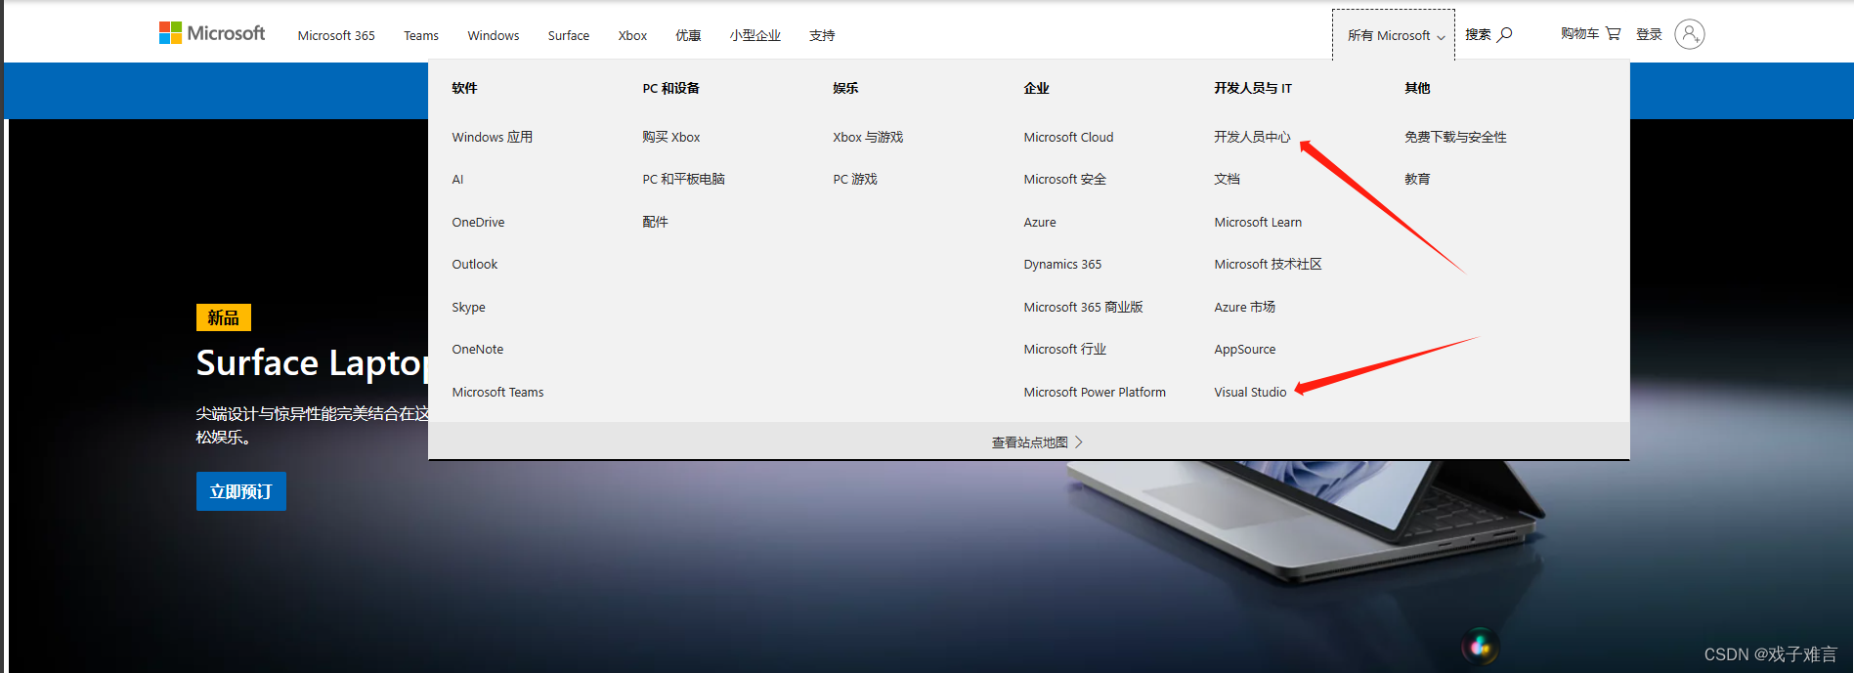Open 免费下载与安全性 link
Viewport: 1854px width, 673px height.
1455,137
